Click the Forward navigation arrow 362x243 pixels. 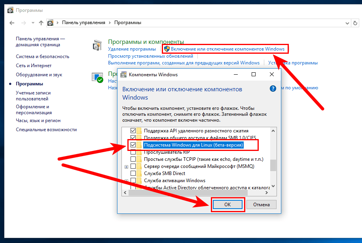coord(24,23)
